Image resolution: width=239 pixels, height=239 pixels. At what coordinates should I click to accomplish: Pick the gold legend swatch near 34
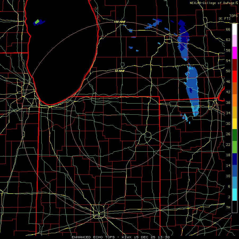234,112
